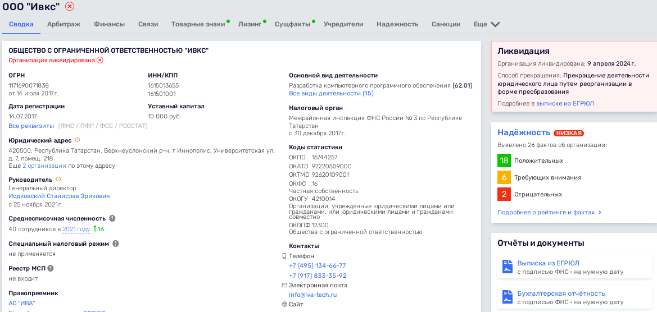Click phone number +7 (917) 833-35-92
657x312 pixels.
click(318, 276)
